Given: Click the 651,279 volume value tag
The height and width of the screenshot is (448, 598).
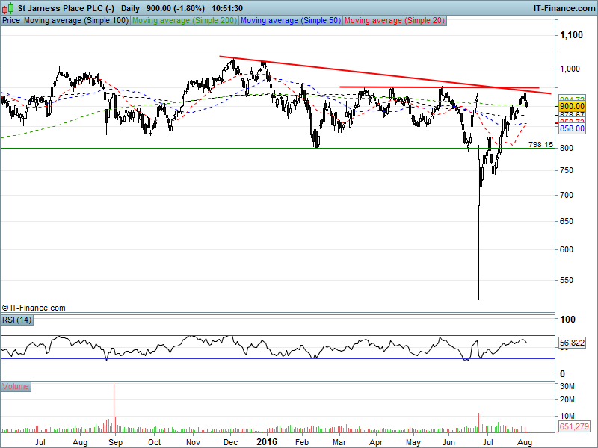Looking at the screenshot, I should coord(574,426).
